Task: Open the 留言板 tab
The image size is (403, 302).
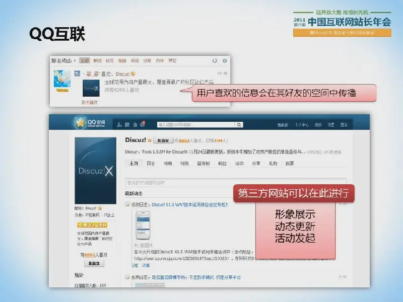Action: click(x=204, y=163)
